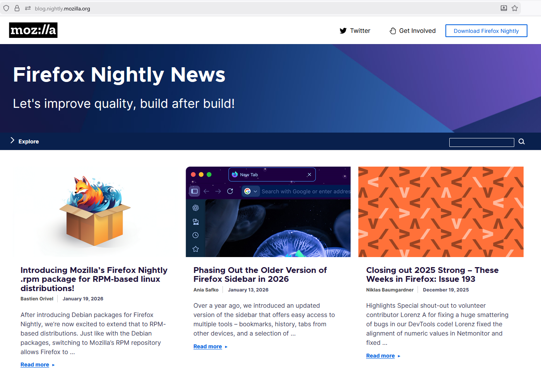Click Read more under the RPM package article
This screenshot has height=380, width=541.
click(x=35, y=365)
